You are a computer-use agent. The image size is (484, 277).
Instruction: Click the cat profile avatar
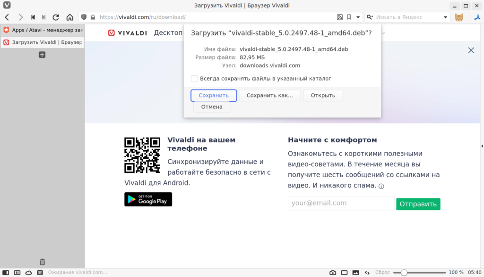459,17
